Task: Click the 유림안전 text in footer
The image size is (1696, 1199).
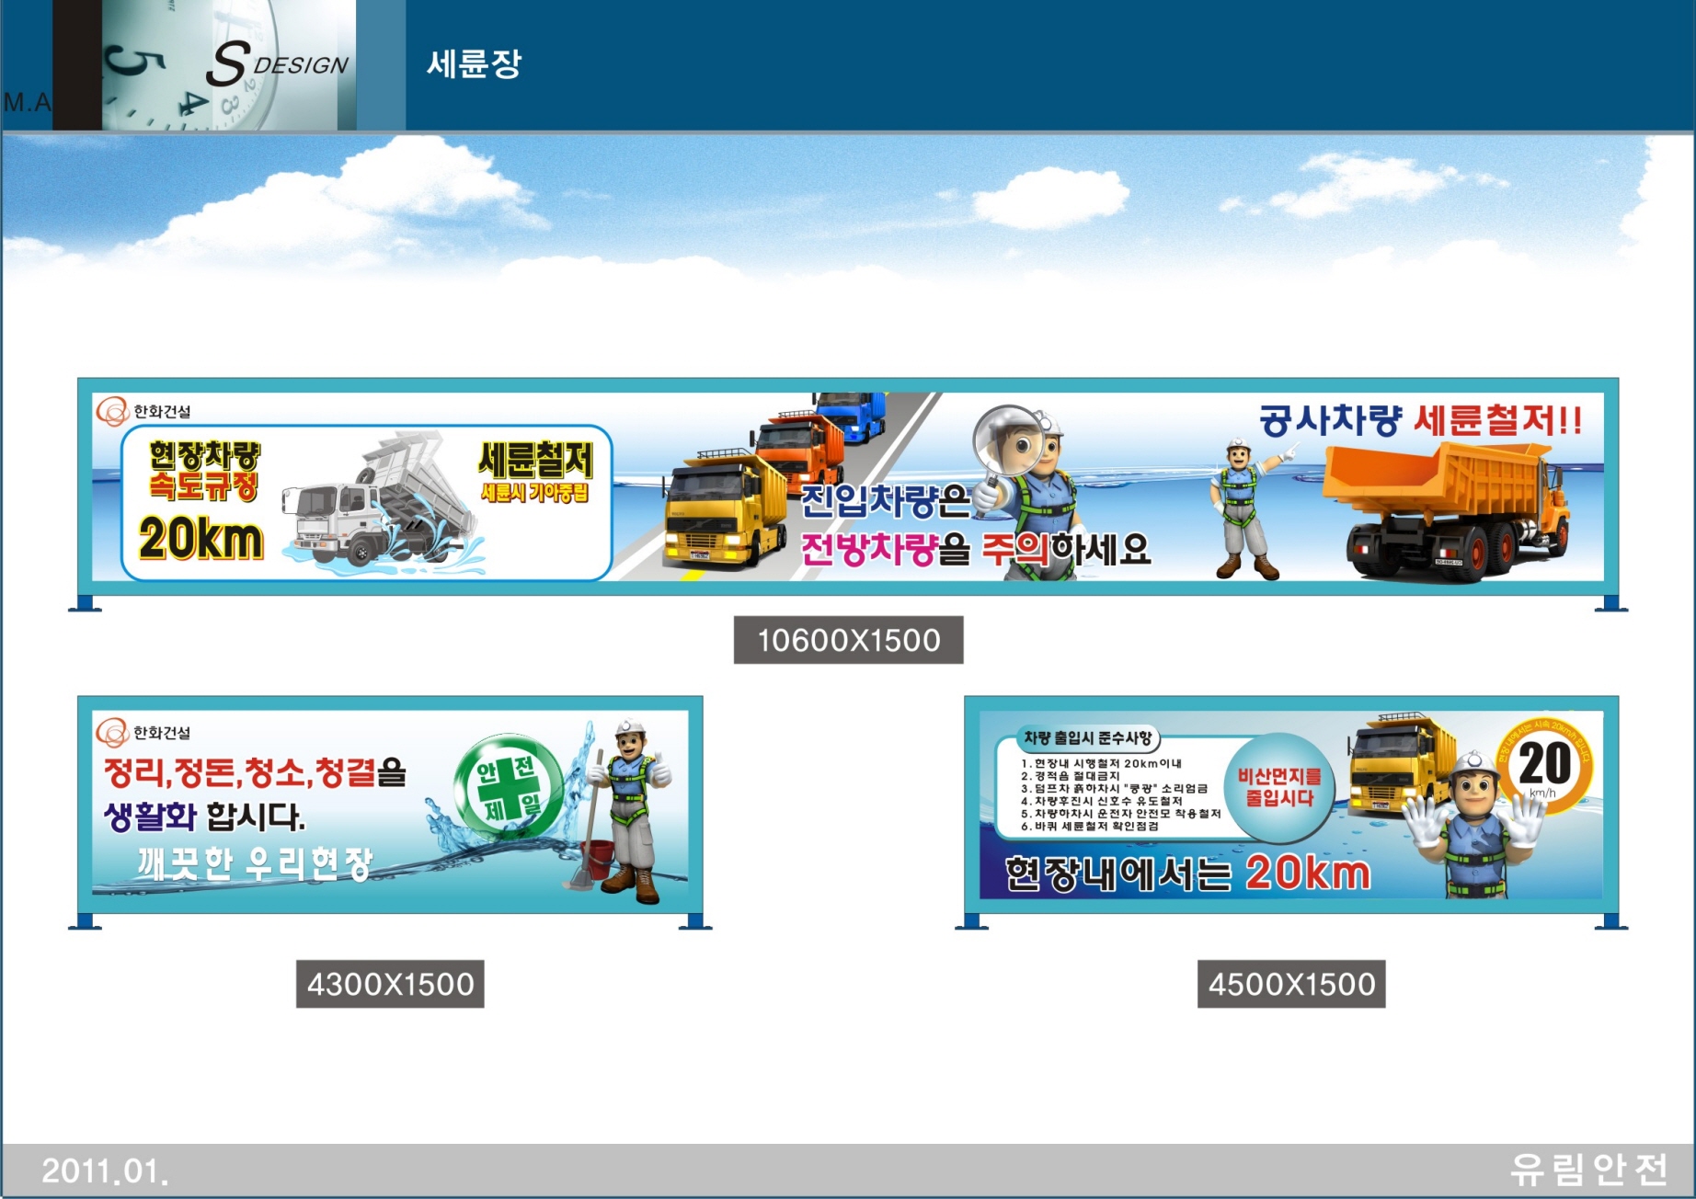Action: click(1589, 1170)
